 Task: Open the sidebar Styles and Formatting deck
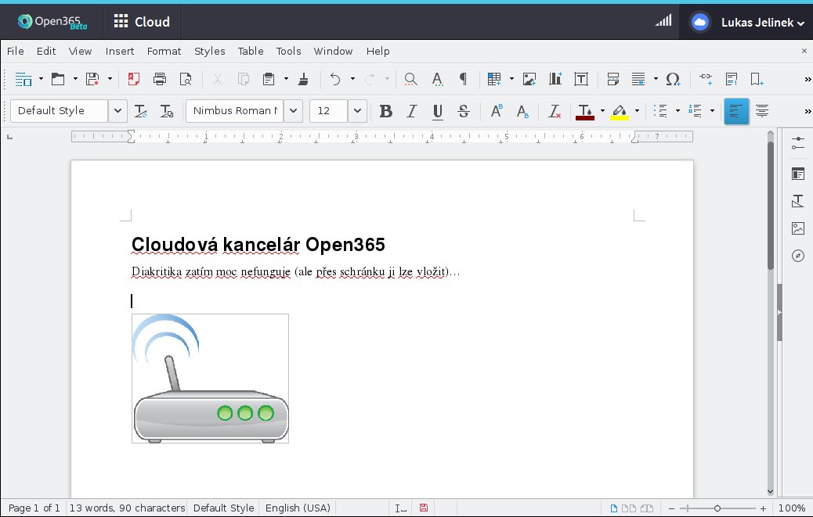[x=798, y=201]
